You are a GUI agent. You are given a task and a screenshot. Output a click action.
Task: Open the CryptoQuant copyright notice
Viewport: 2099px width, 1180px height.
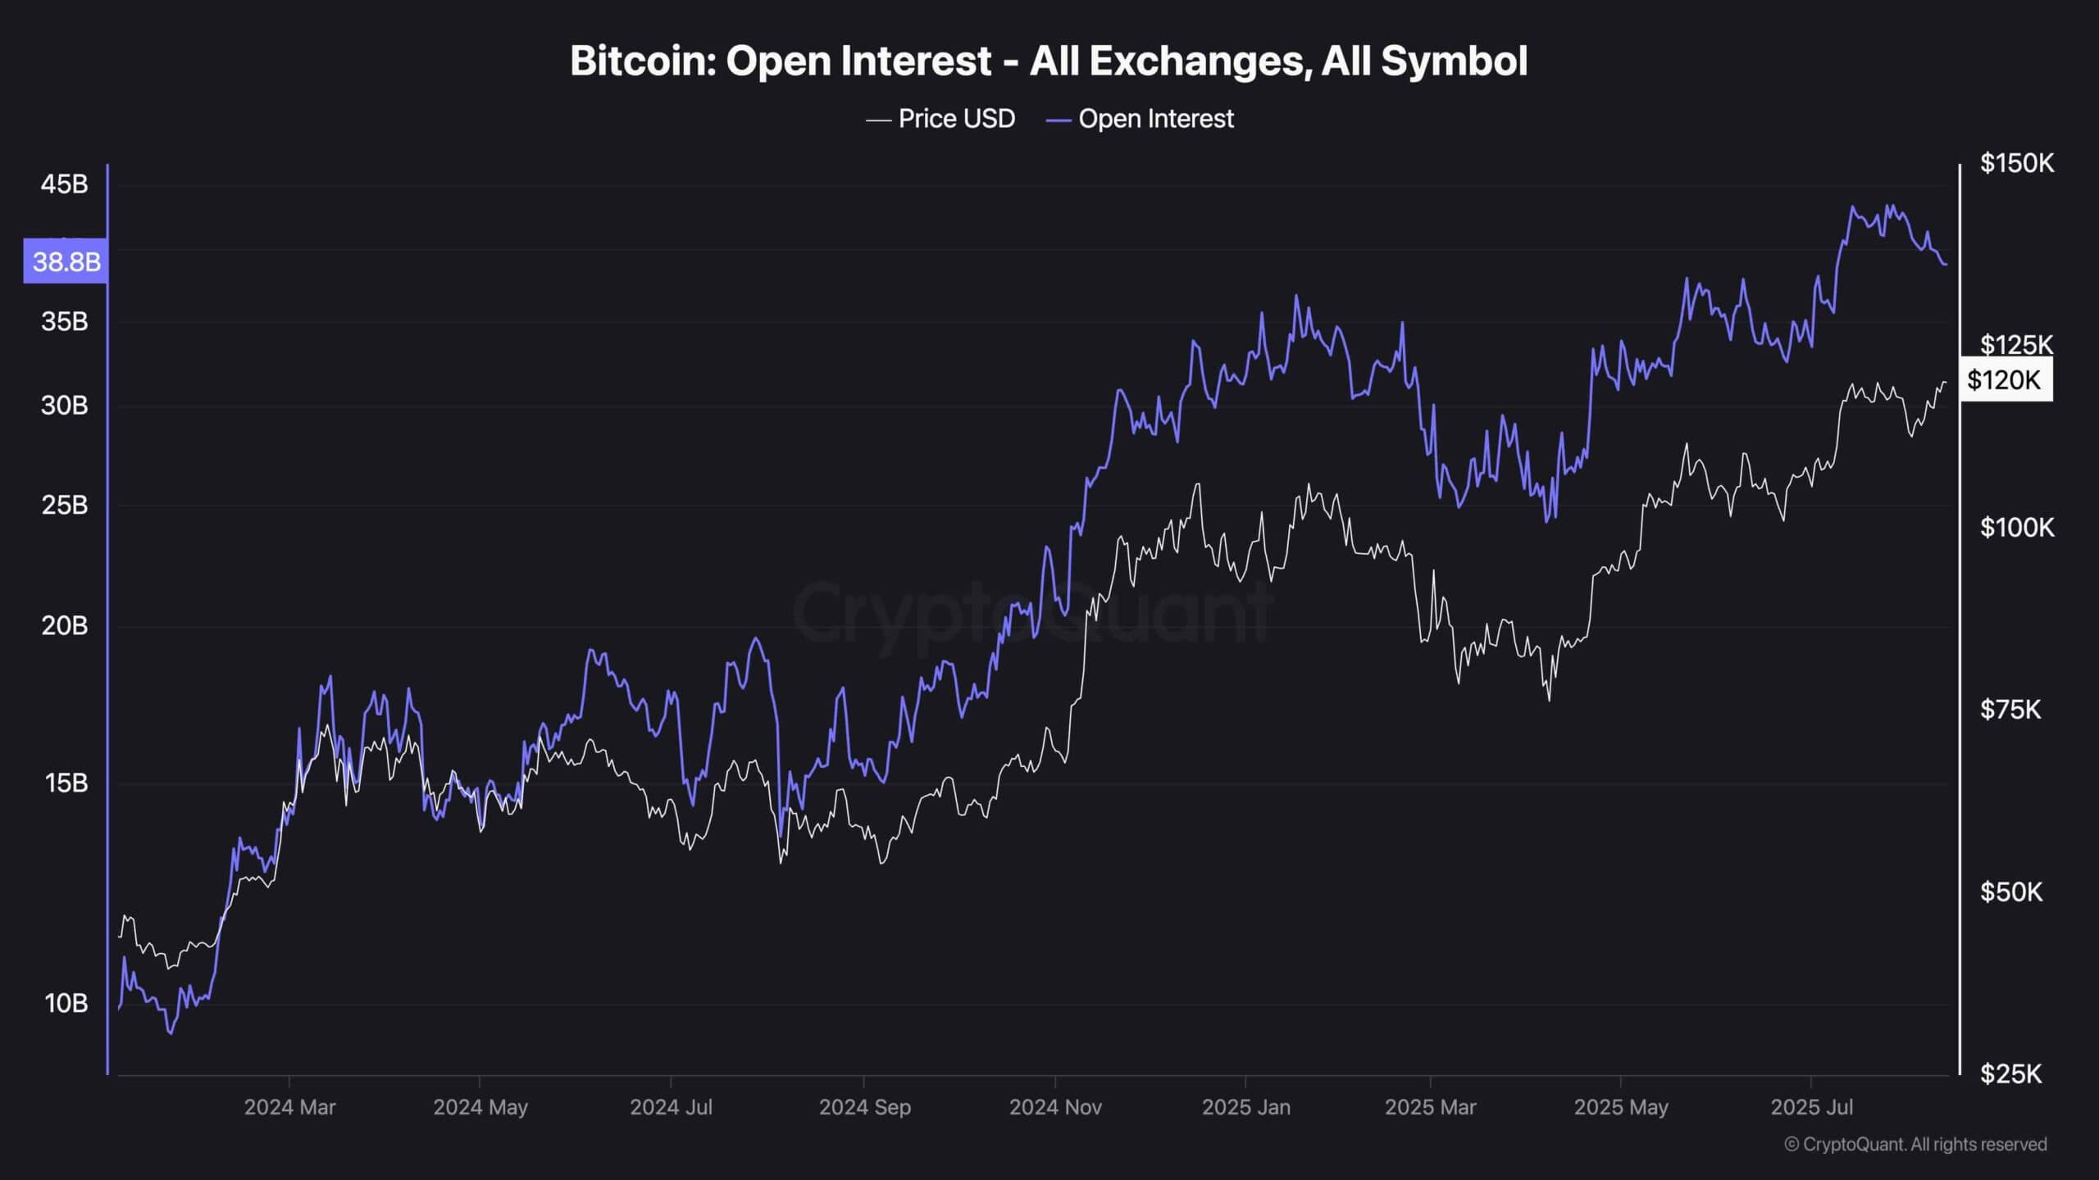1915,1144
